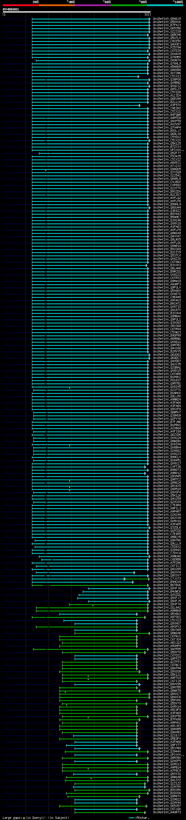
Task: Select the UniRef100_Q506K1 label
Action: tap(167, 614)
